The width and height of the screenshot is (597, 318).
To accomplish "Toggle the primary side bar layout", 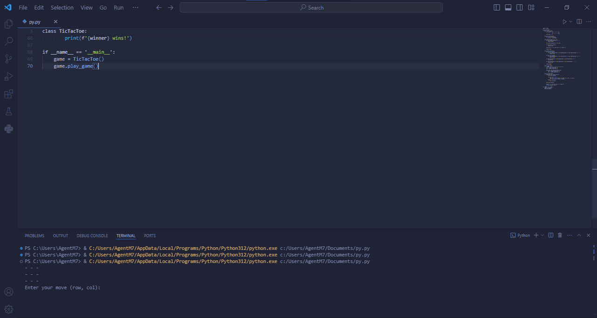I will 497,7.
